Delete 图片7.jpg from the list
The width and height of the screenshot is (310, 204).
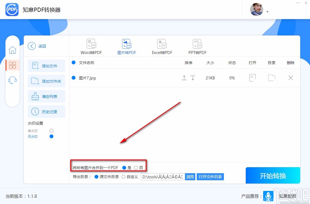point(290,78)
